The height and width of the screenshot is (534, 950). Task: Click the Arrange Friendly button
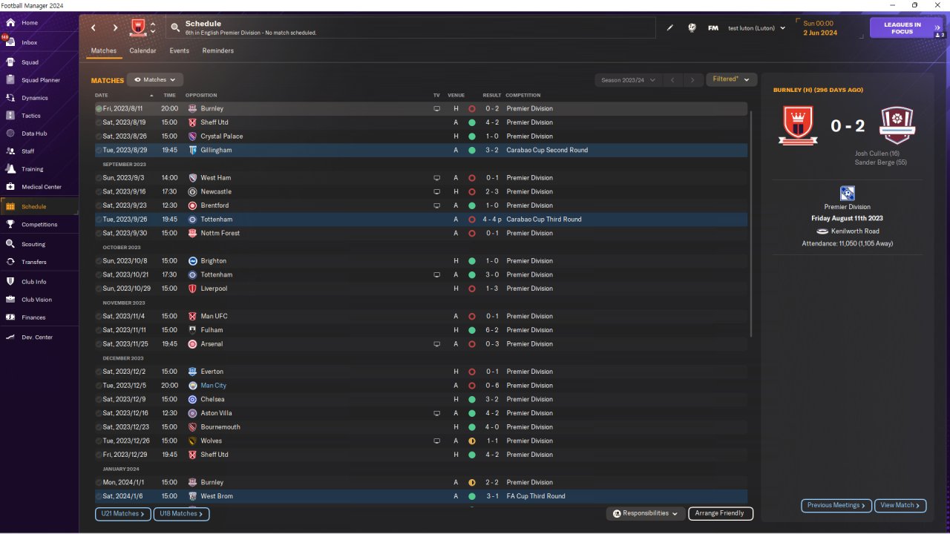point(721,513)
